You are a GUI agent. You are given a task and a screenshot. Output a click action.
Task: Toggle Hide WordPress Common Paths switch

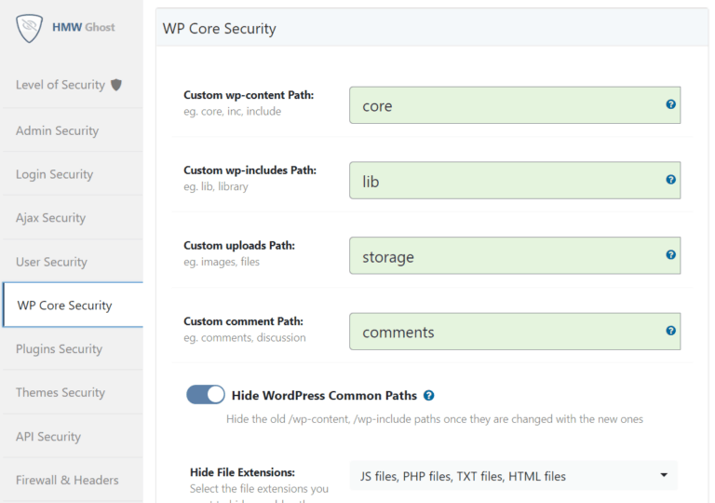click(206, 395)
